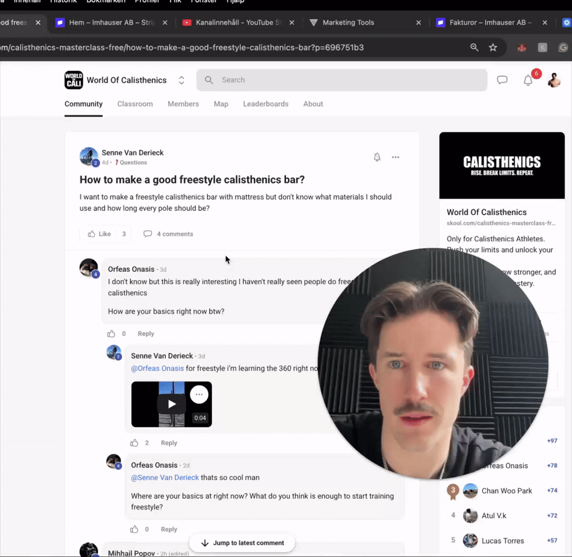Open the Orfeas Onasis name on first comment

[x=131, y=269]
